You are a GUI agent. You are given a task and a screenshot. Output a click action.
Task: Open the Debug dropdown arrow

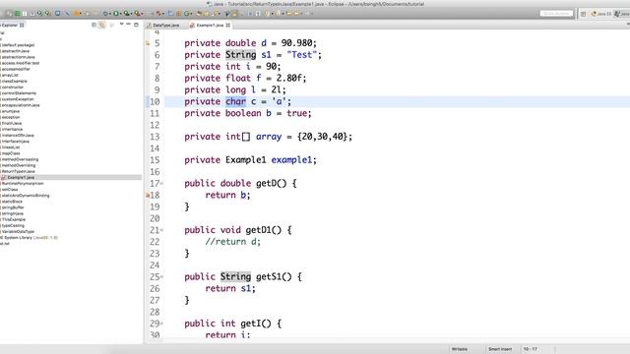point(110,14)
